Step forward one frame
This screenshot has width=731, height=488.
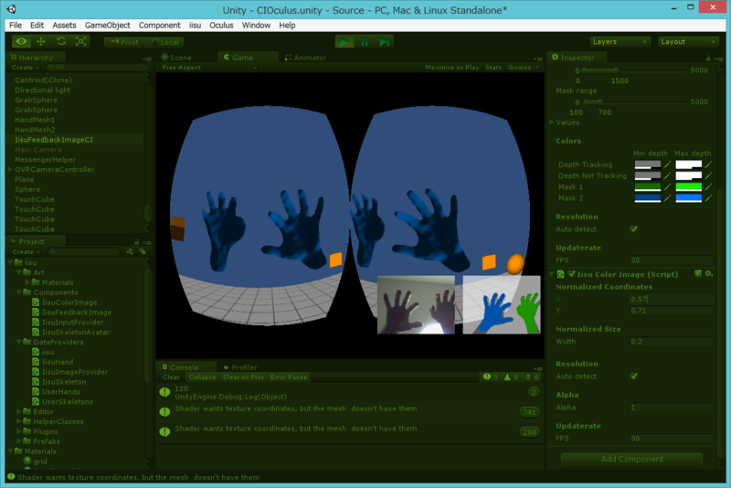(x=384, y=42)
